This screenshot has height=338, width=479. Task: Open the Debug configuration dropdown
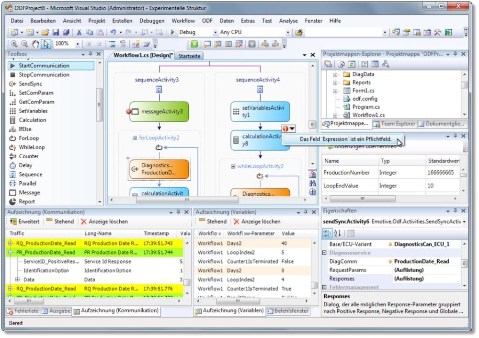216,32
